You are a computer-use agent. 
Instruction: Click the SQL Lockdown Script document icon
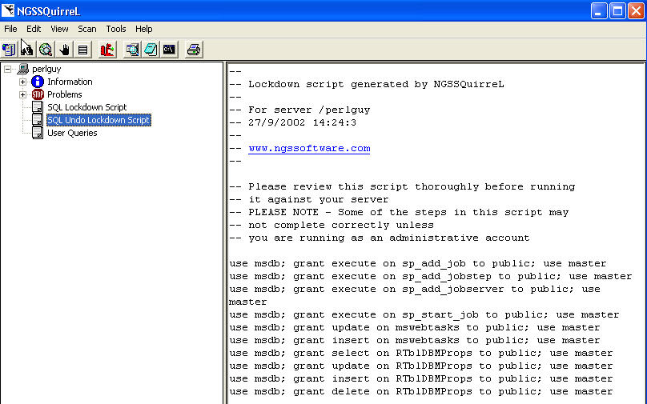pyautogui.click(x=38, y=107)
